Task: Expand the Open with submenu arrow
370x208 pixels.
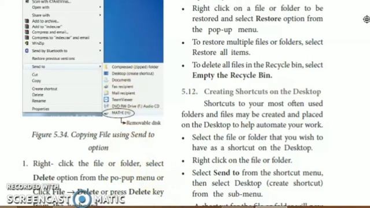Action: coord(100,7)
